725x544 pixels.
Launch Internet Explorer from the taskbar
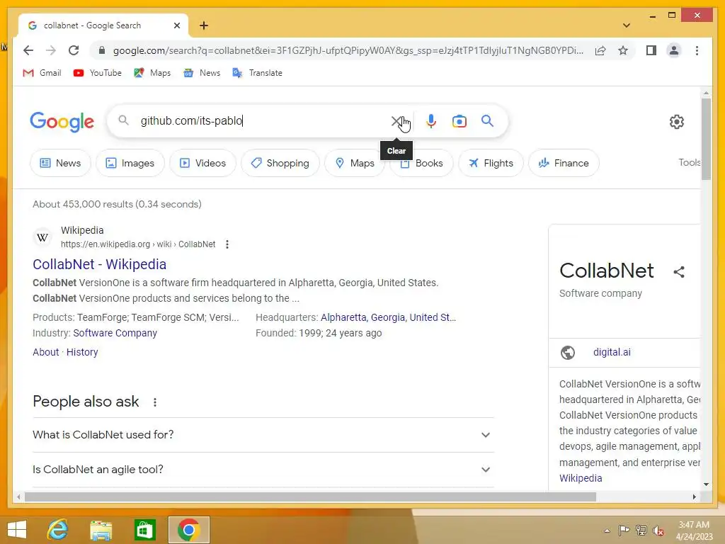(58, 530)
